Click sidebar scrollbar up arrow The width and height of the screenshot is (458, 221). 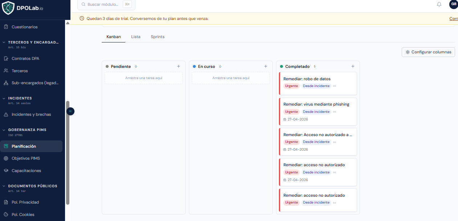coord(68,23)
